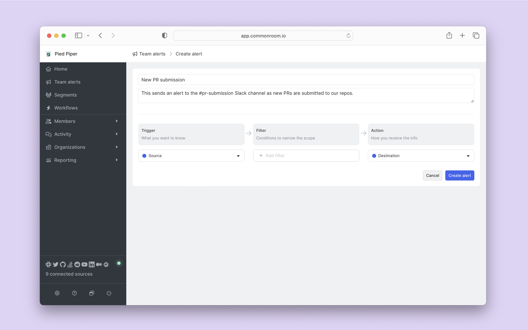
Task: Expand the Source trigger dropdown
Action: (x=238, y=155)
